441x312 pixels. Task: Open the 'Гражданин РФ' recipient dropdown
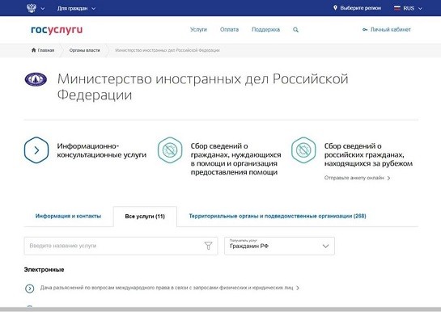(279, 246)
